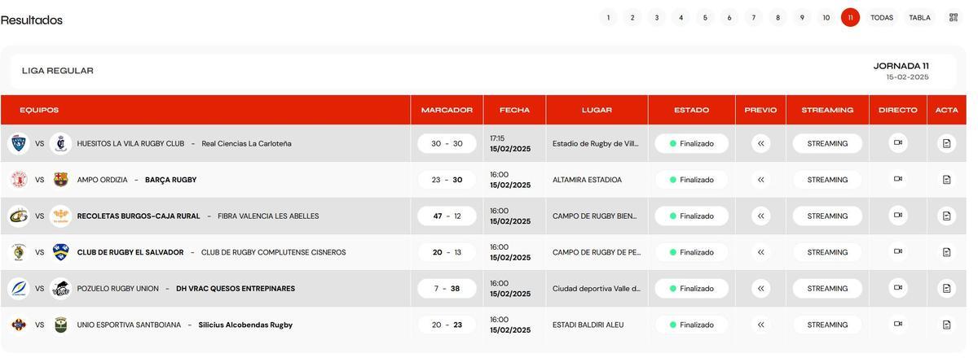The height and width of the screenshot is (362, 978).
Task: Show TODAS jornadas
Action: pos(882,17)
